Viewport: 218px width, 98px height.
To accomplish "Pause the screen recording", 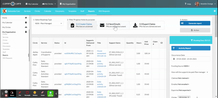I will coord(6,92).
